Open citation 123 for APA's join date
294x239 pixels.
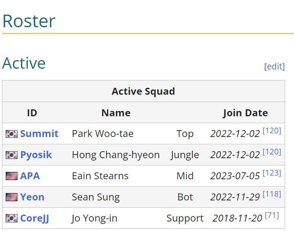[x=272, y=173]
